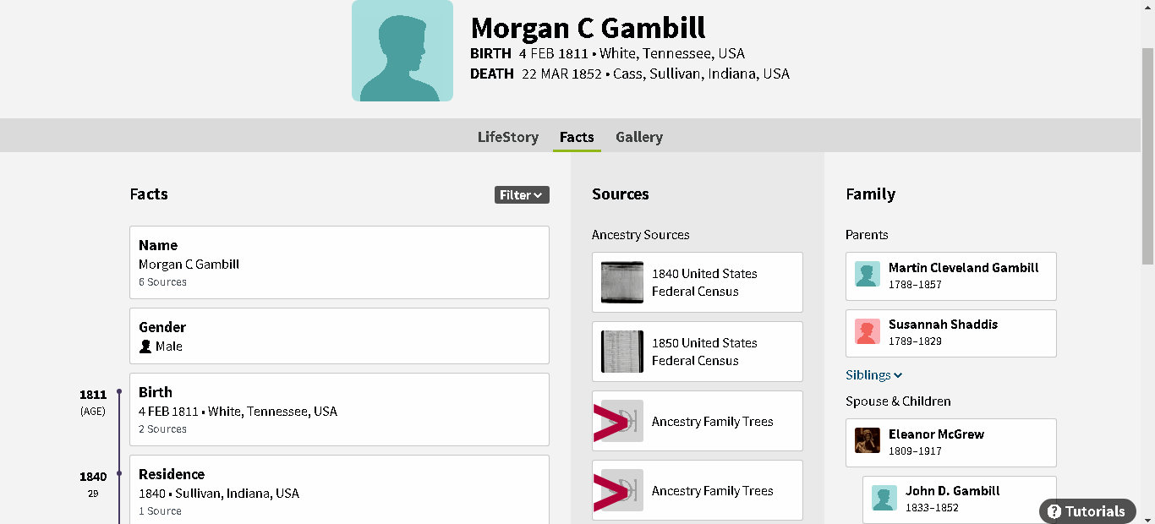Click the question mark Tutorials icon
The image size is (1155, 524).
[x=1054, y=511]
